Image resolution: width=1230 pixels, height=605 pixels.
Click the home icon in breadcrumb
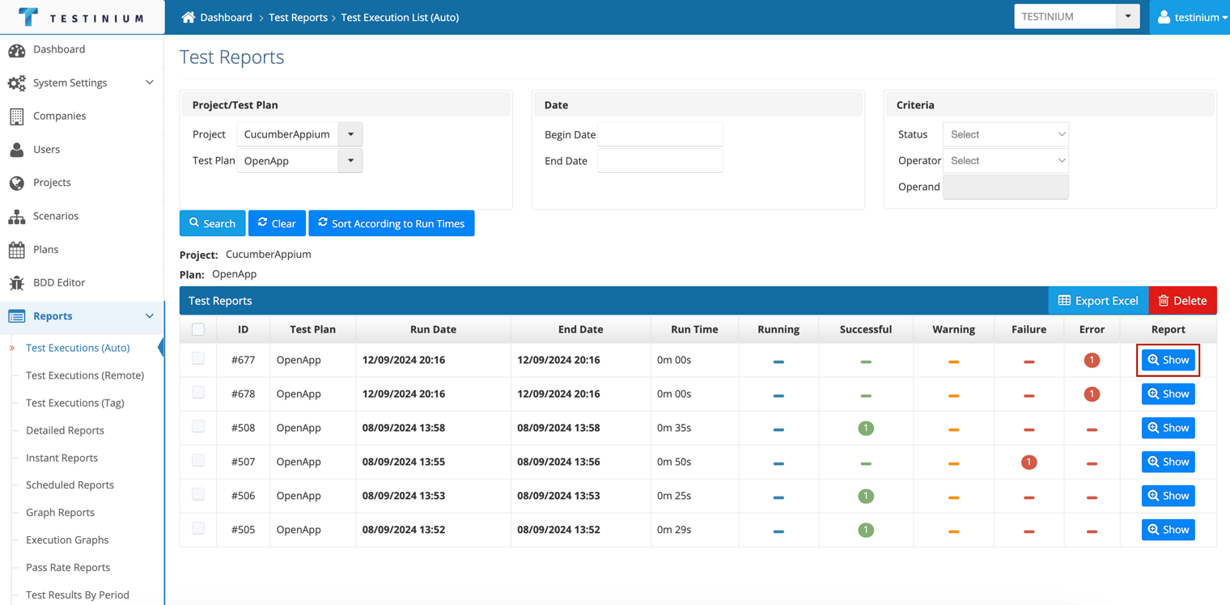(189, 17)
